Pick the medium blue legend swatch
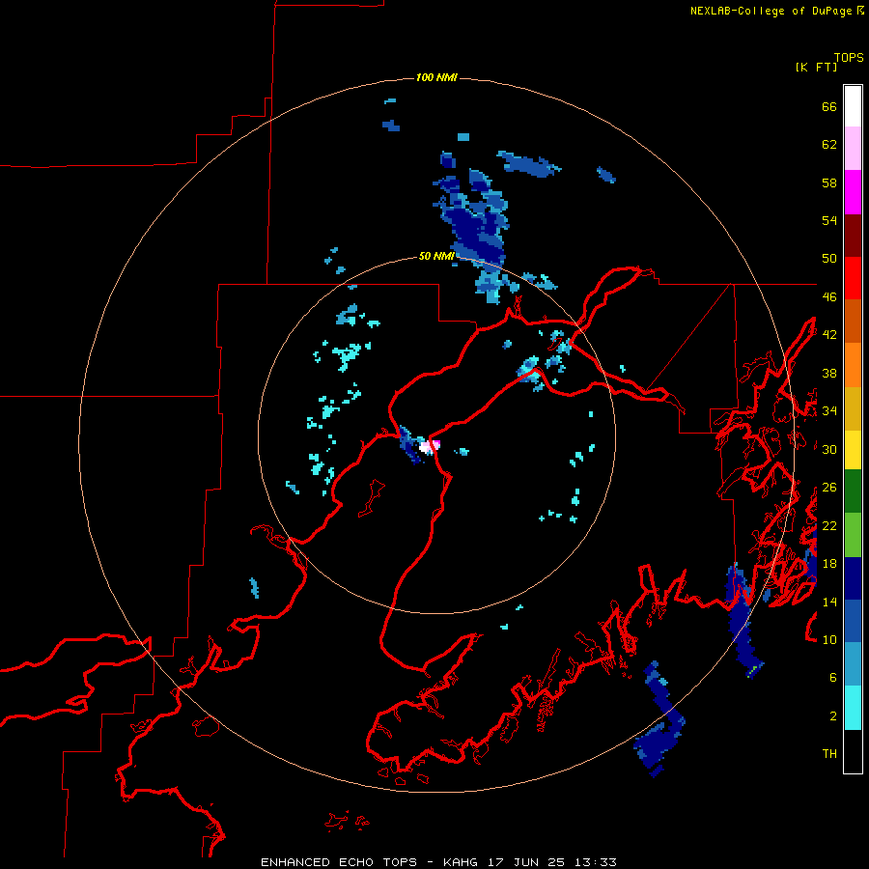The height and width of the screenshot is (869, 869). pos(853,621)
